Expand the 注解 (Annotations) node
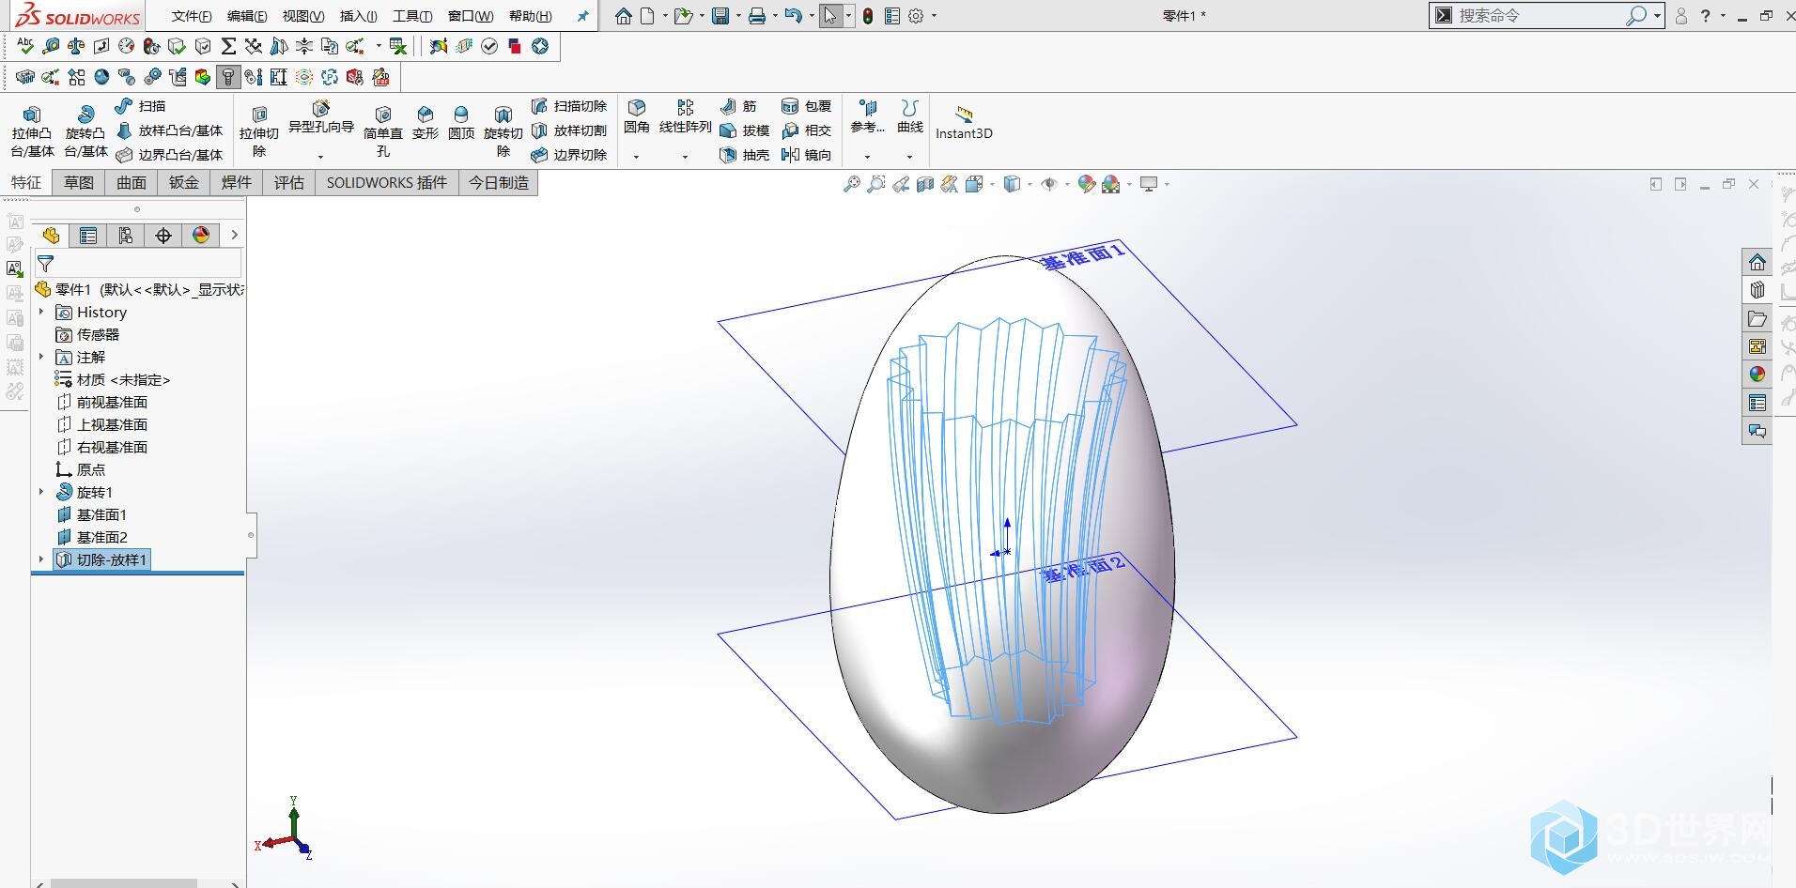The height and width of the screenshot is (888, 1796). point(41,357)
